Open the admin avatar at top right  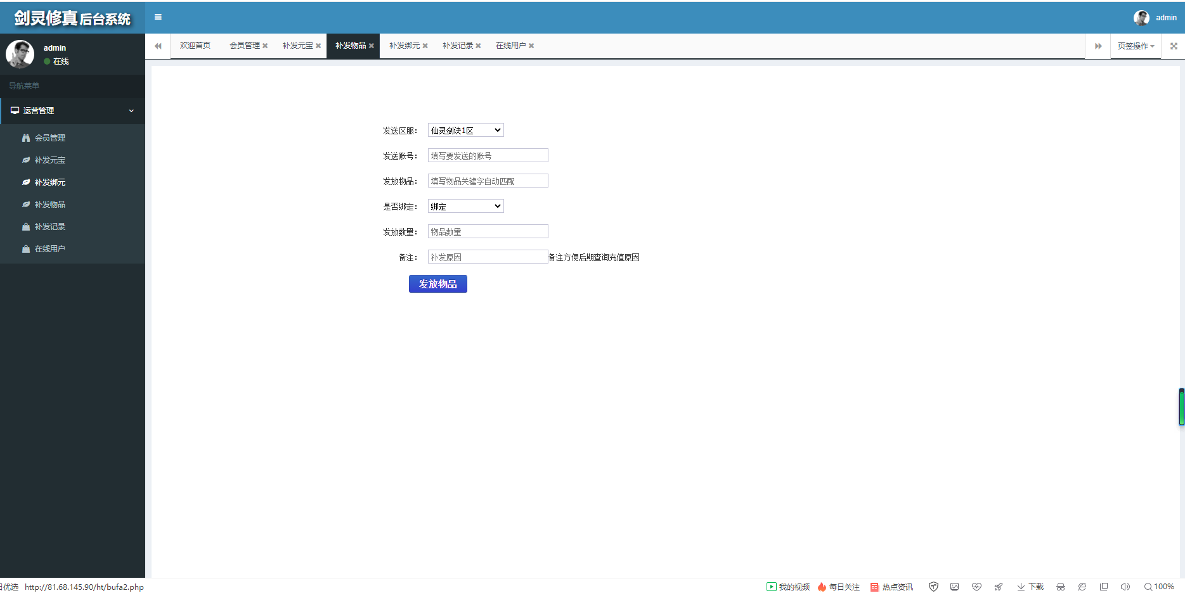pos(1141,18)
